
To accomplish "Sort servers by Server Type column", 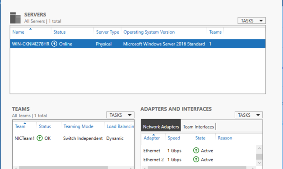I will [107, 32].
